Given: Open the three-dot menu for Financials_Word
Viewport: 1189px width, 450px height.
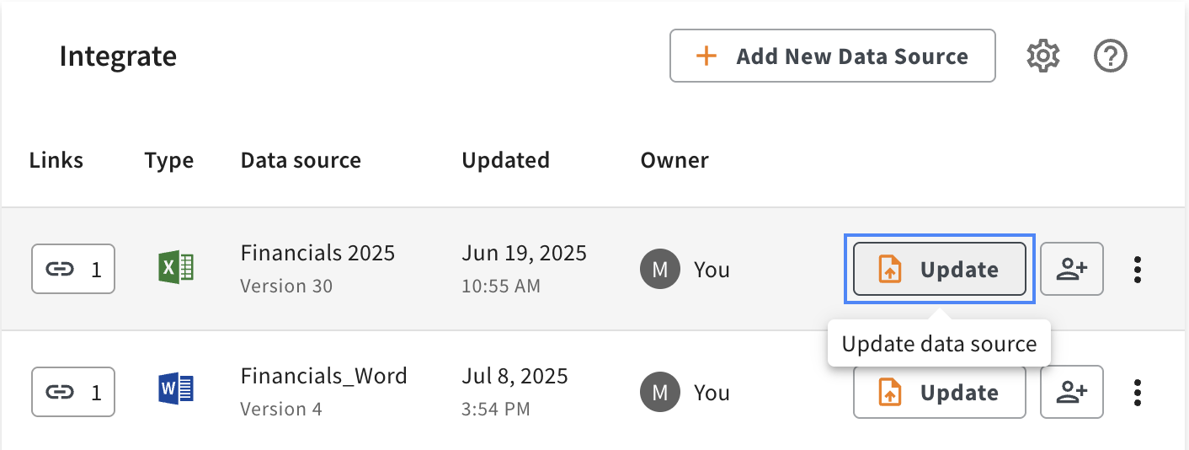Looking at the screenshot, I should (x=1138, y=392).
